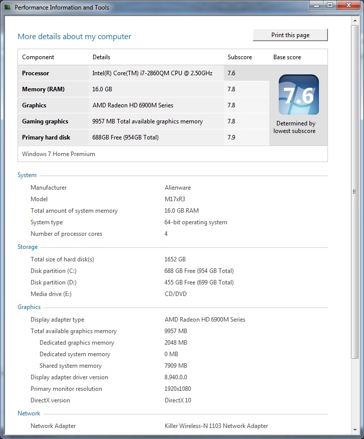The width and height of the screenshot is (364, 439).
Task: Minimize the Performance Information window
Action: click(316, 6)
